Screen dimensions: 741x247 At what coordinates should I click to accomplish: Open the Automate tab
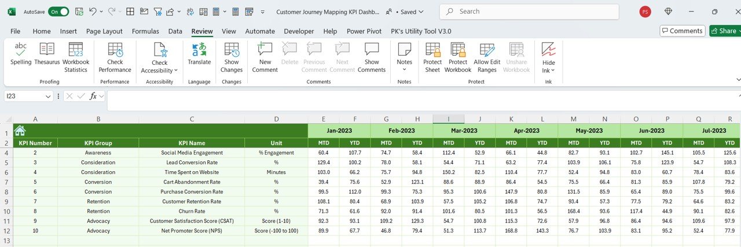pyautogui.click(x=260, y=31)
